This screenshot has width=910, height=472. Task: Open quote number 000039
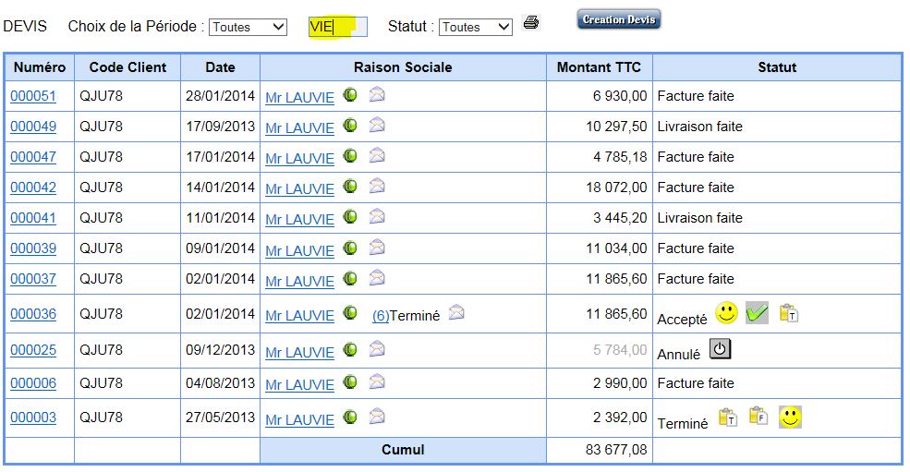pyautogui.click(x=33, y=248)
